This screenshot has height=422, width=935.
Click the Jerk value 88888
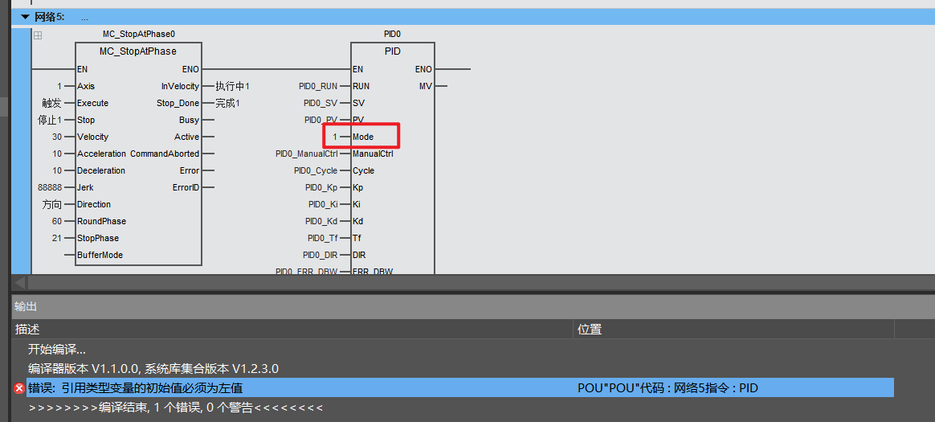[50, 187]
